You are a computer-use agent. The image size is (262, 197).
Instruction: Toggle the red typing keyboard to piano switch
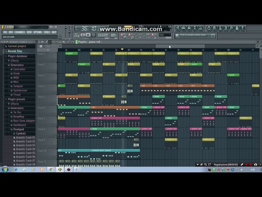[x=122, y=34]
